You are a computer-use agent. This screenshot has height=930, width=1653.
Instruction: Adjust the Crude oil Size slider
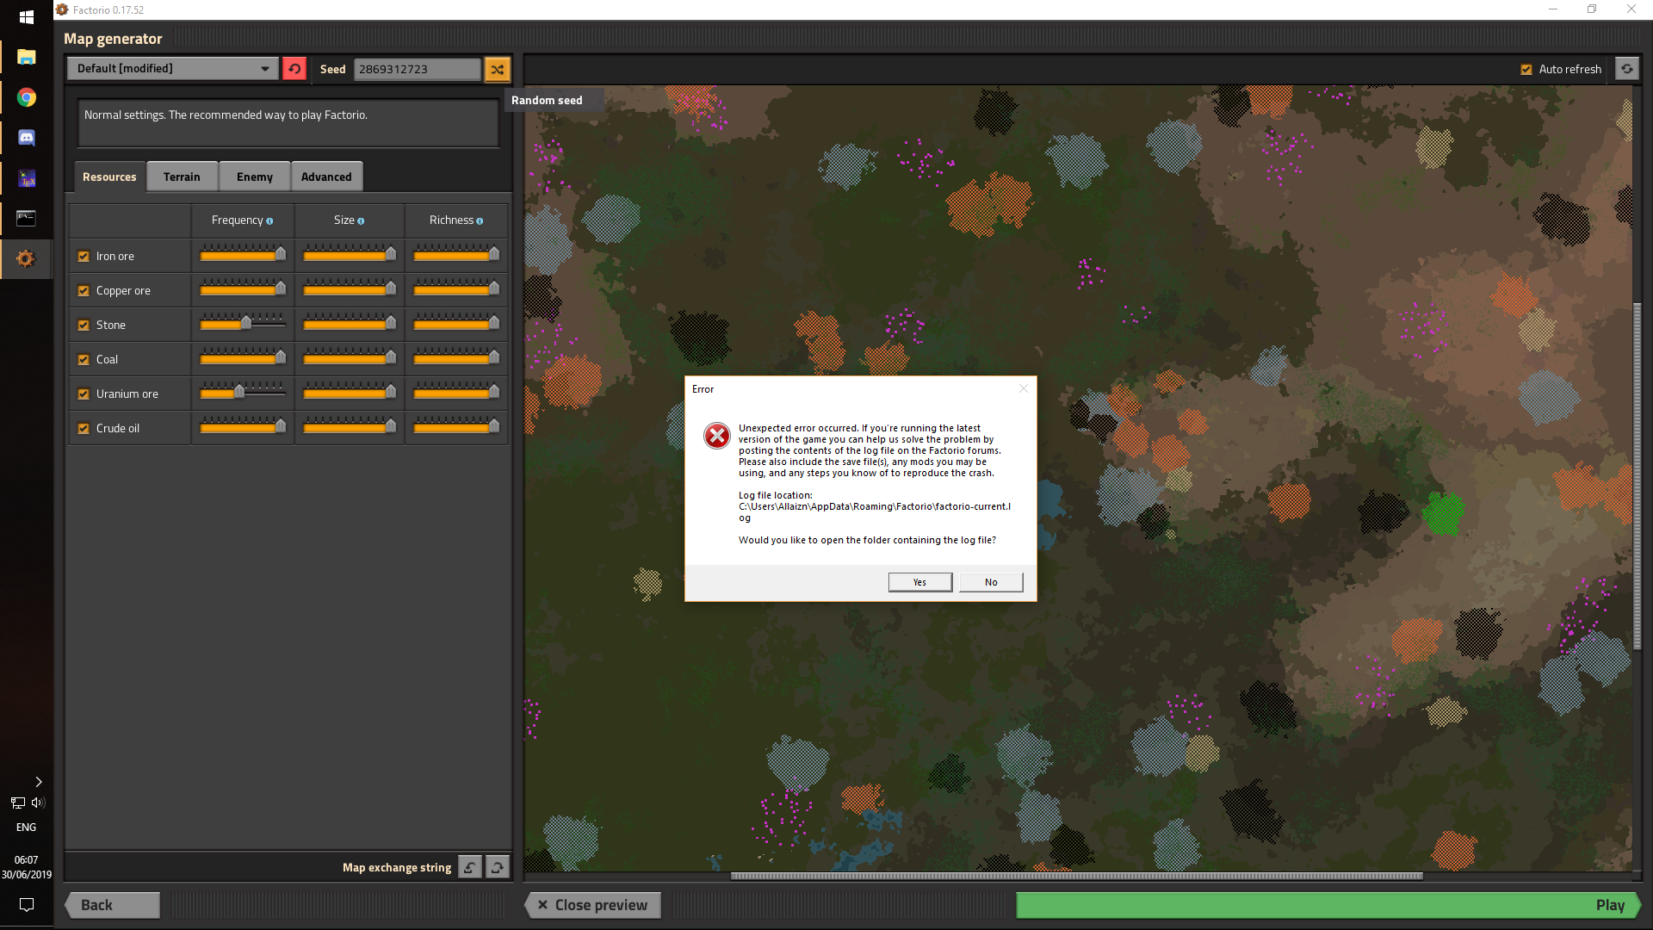(x=350, y=426)
